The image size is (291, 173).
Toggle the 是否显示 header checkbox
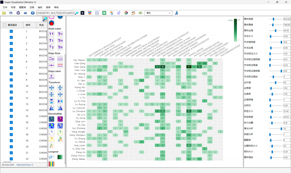pyautogui.click(x=5, y=25)
